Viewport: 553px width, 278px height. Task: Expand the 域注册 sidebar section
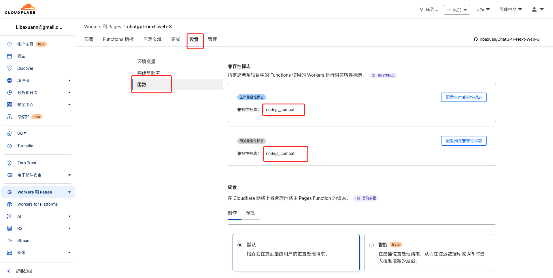click(x=69, y=80)
